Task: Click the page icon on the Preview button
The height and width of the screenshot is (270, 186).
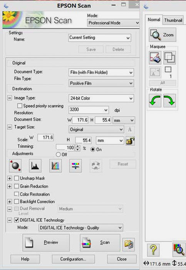Action: (x=29, y=243)
